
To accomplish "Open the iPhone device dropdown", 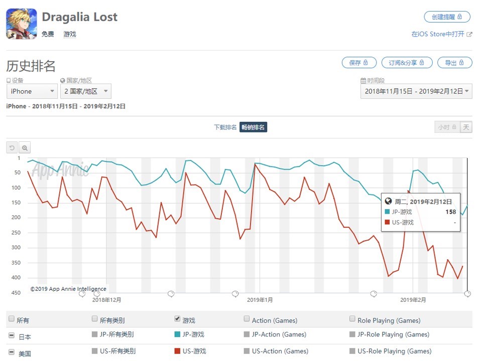I will click(32, 91).
